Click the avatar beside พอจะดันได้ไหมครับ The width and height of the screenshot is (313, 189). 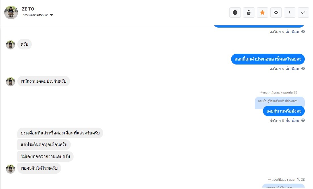11,169
